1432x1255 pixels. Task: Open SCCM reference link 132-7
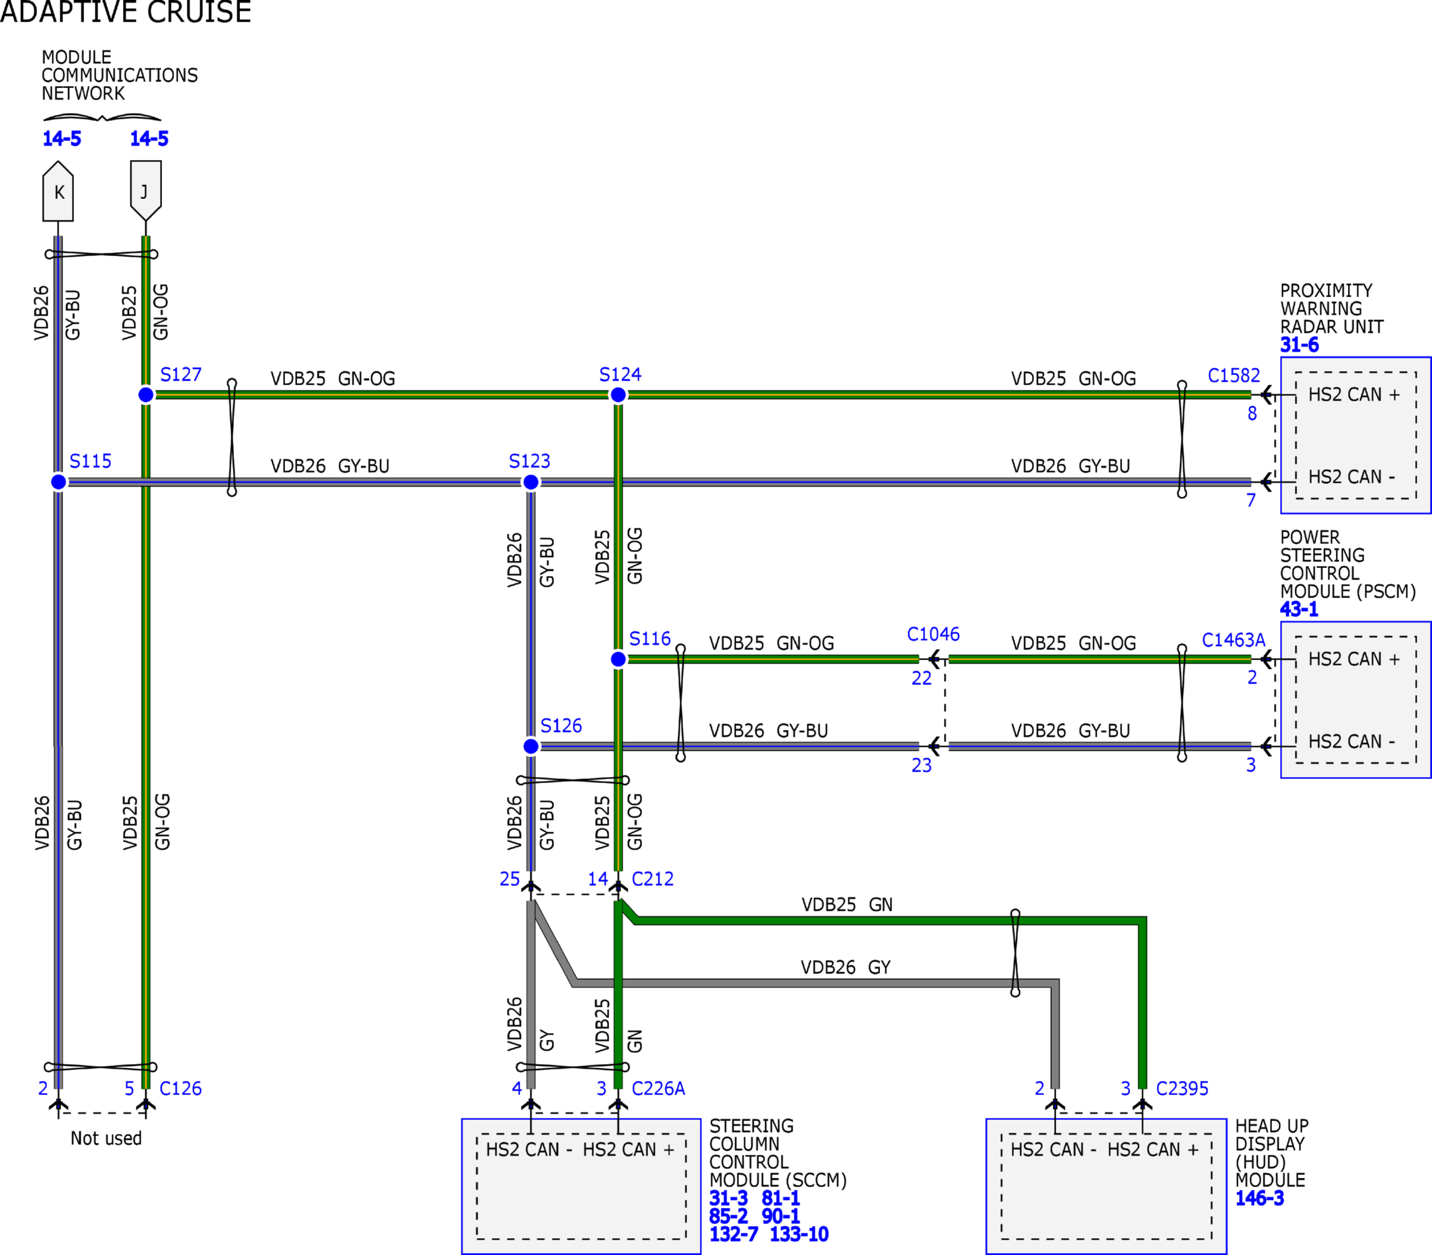click(x=733, y=1234)
